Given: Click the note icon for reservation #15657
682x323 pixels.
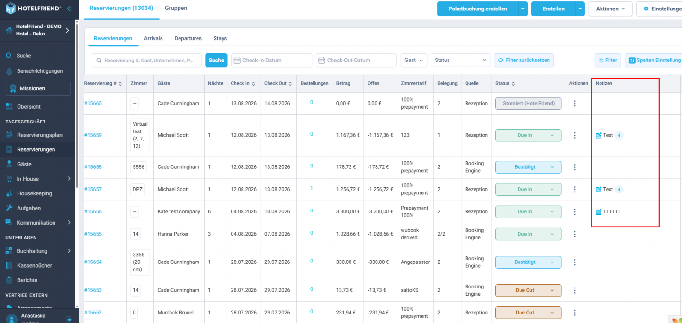Looking at the screenshot, I should tap(599, 189).
